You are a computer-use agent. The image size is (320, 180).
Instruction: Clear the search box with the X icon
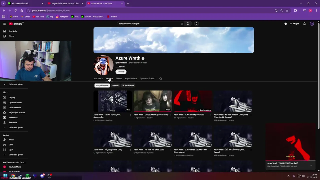(182, 23)
